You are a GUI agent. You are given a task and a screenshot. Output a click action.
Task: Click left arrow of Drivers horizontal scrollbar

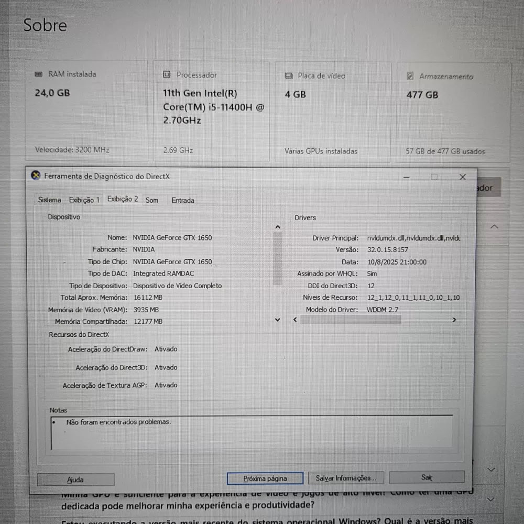click(295, 320)
